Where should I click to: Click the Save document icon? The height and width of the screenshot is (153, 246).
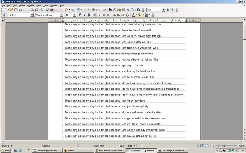(16, 10)
